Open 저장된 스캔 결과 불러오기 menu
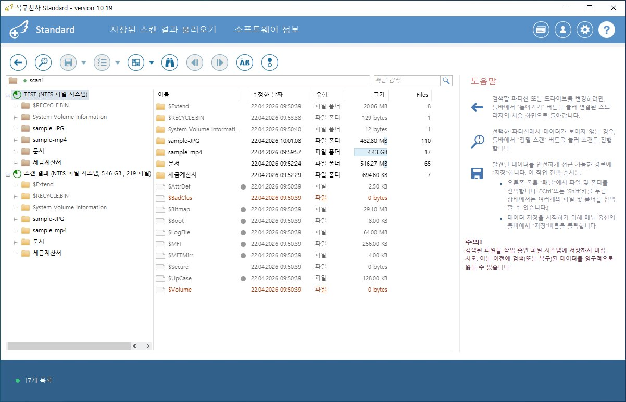Viewport: 626px width, 402px height. click(x=163, y=30)
